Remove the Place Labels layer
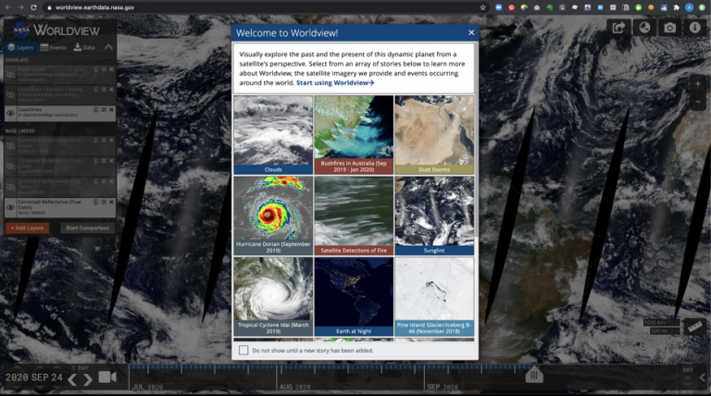The height and width of the screenshot is (396, 711). coord(111,69)
